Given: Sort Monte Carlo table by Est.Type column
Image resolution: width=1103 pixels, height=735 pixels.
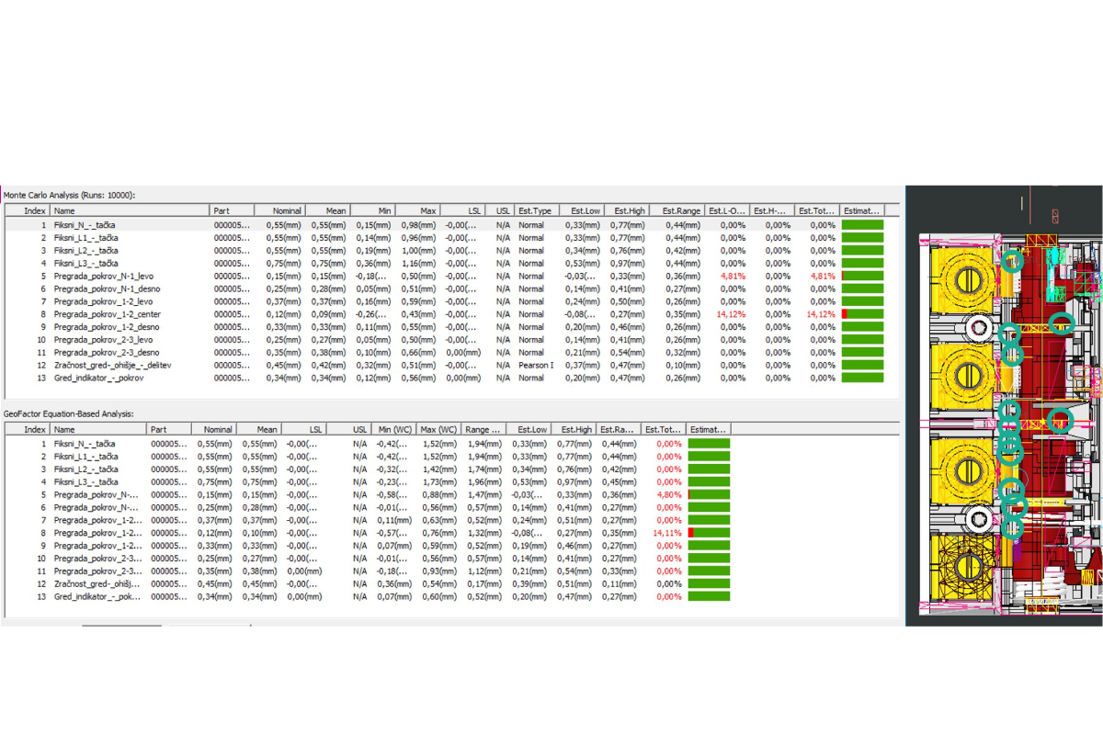Looking at the screenshot, I should tap(534, 210).
